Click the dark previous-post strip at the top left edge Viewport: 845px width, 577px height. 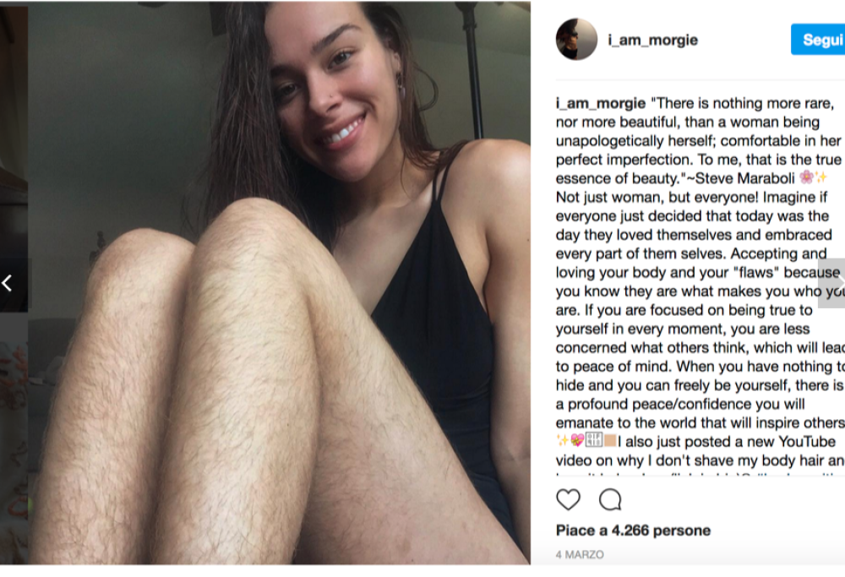tap(14, 129)
